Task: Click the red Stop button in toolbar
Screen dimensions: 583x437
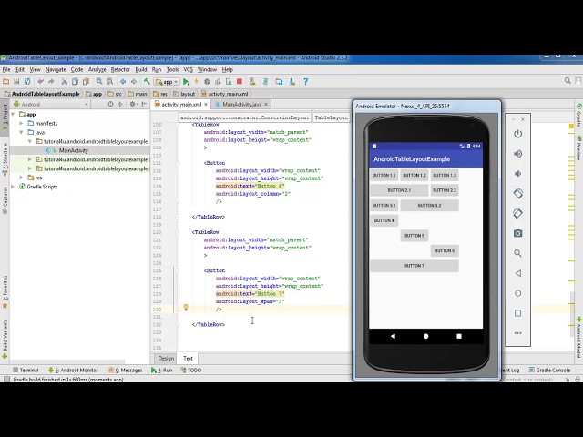Action: point(240,81)
